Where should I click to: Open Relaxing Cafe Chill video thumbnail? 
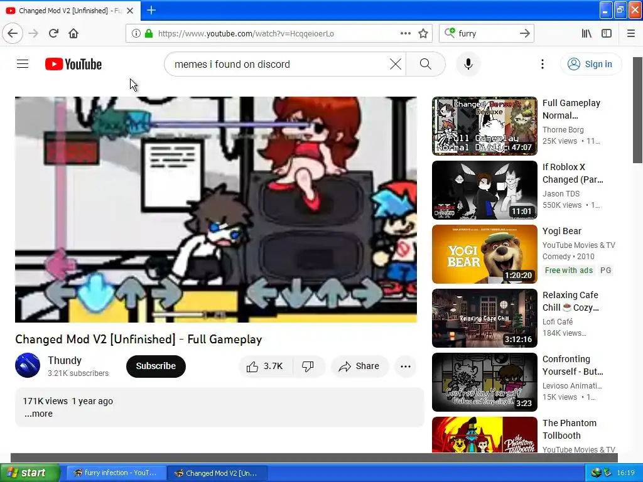[x=484, y=318]
